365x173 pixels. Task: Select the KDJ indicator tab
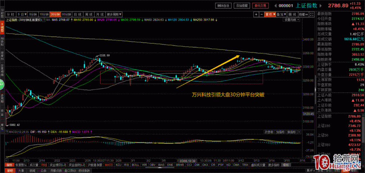(119, 165)
